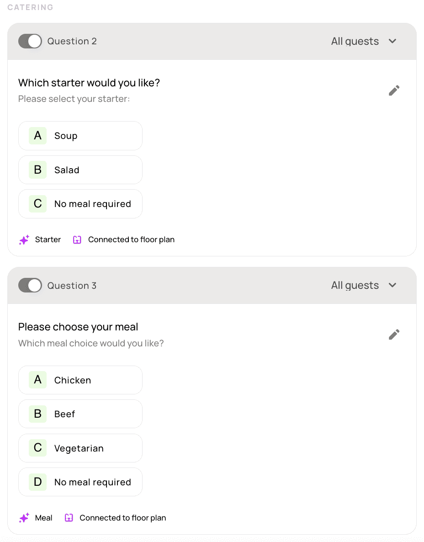The width and height of the screenshot is (424, 542).
Task: Click the sparkle icon beside Starter
Action: [24, 240]
